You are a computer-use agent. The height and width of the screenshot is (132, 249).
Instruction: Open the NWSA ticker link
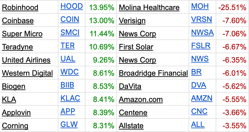(x=202, y=33)
